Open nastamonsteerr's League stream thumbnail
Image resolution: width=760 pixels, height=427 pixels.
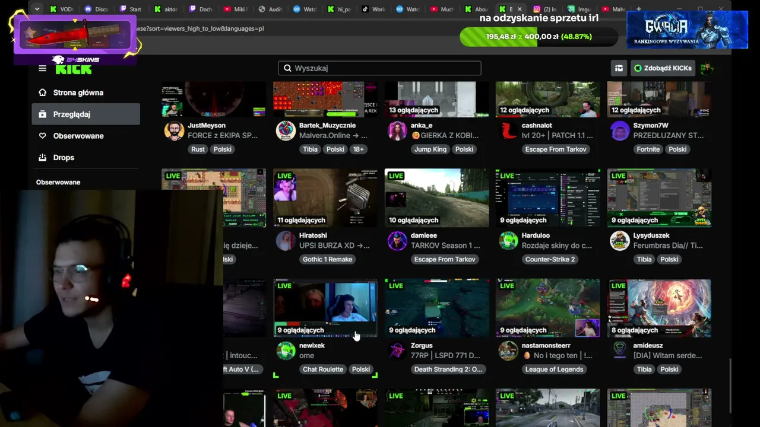click(x=548, y=308)
